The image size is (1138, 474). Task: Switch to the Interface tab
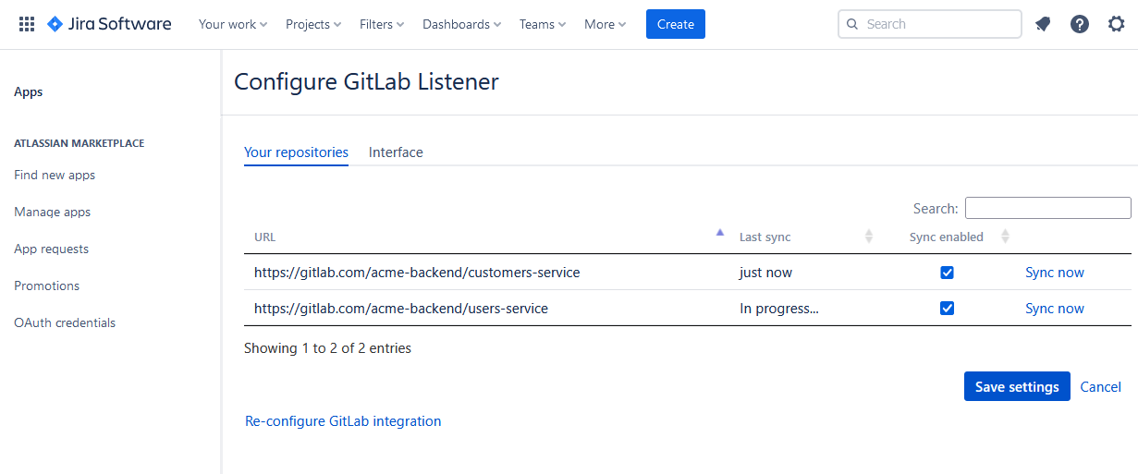pos(396,152)
